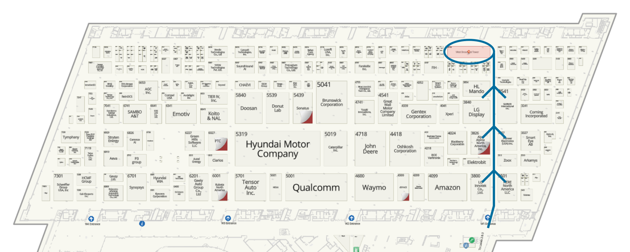Select the Doosan booth 5840
This screenshot has height=252, width=630.
[249, 108]
